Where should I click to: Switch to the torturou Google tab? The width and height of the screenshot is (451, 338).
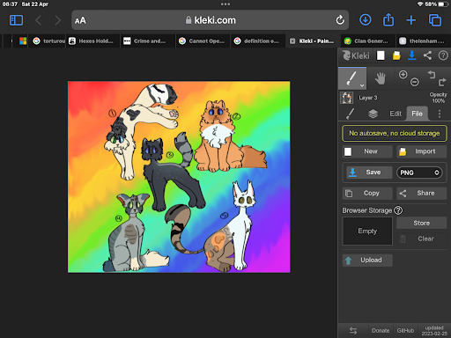click(x=48, y=41)
